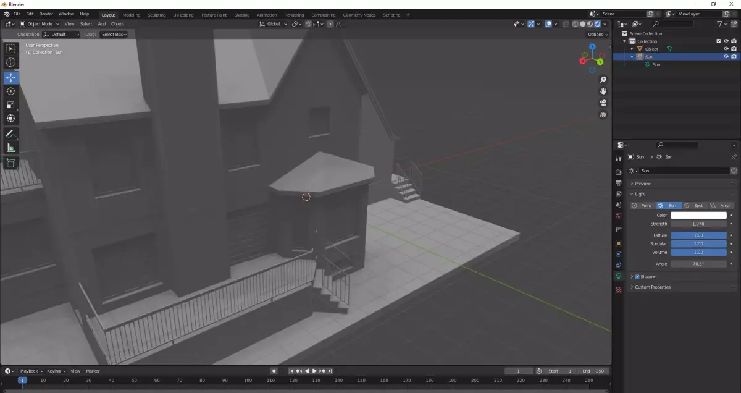Viewport: 741px width, 393px height.
Task: Open the View Layer properties tab
Action: (619, 194)
